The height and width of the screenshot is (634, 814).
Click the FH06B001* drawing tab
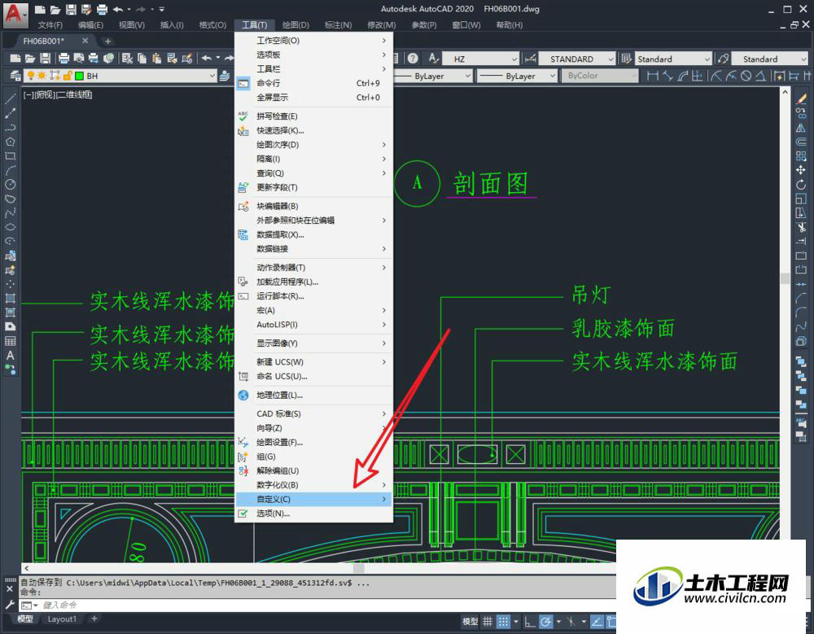(x=44, y=41)
